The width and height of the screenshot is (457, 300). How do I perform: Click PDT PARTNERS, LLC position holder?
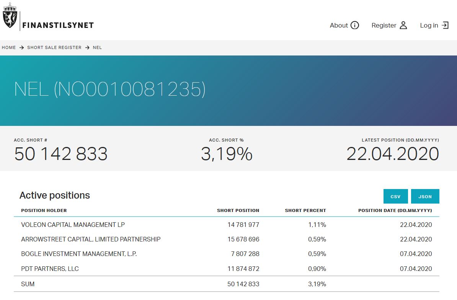[x=50, y=269]
